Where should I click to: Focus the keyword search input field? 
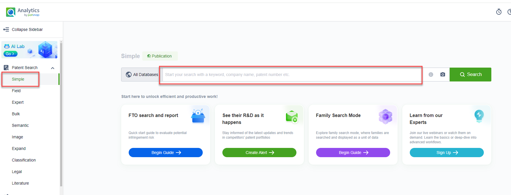291,75
